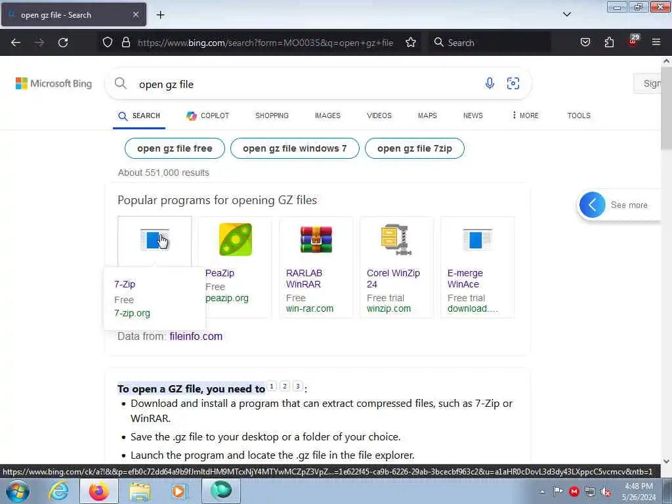672x504 pixels.
Task: Switch to the Copilot tab
Action: click(208, 115)
